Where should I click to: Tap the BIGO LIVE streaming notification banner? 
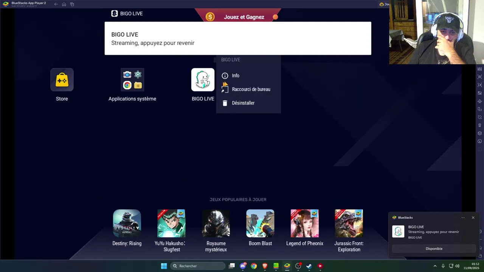pyautogui.click(x=238, y=38)
